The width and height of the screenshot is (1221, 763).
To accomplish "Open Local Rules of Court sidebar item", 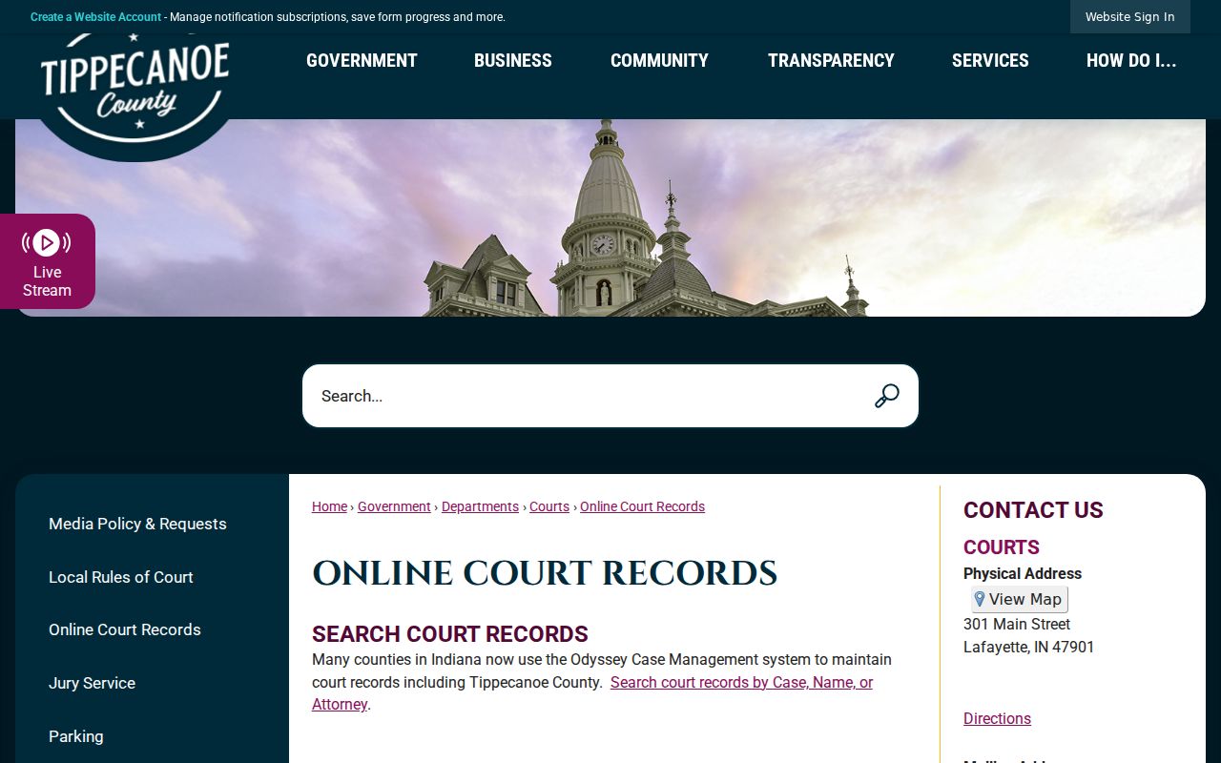I will [x=121, y=577].
